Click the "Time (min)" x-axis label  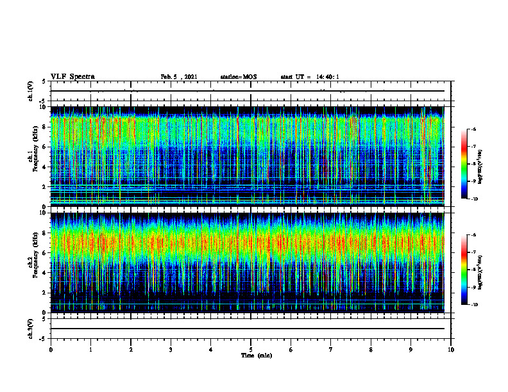[257, 355]
